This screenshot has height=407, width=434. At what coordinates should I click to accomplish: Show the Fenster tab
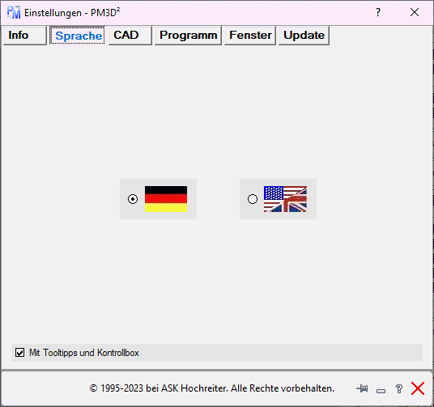pyautogui.click(x=250, y=35)
